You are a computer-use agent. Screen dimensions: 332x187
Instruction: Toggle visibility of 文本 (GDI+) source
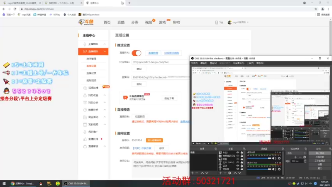pos(238,162)
